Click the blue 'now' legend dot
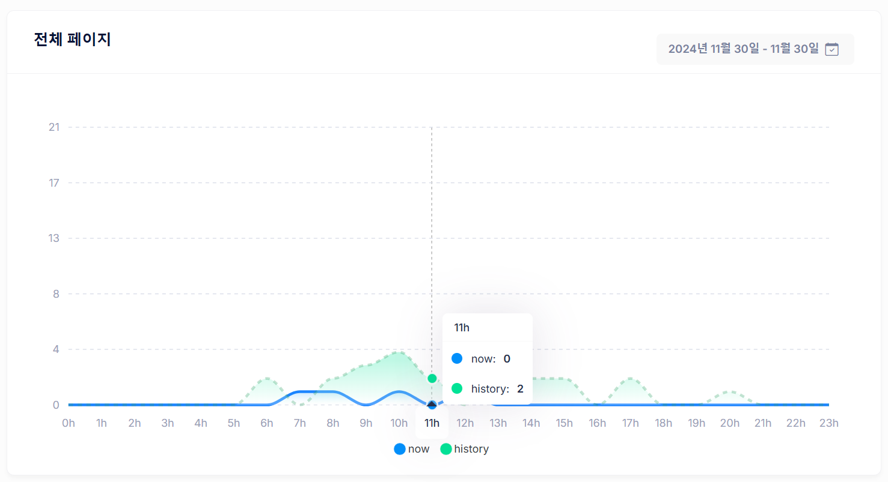Screen dimensions: 888x482 400,449
